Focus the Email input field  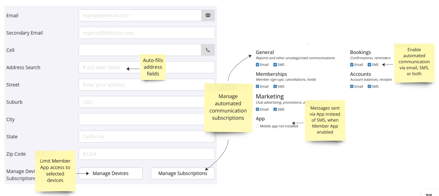pos(140,16)
